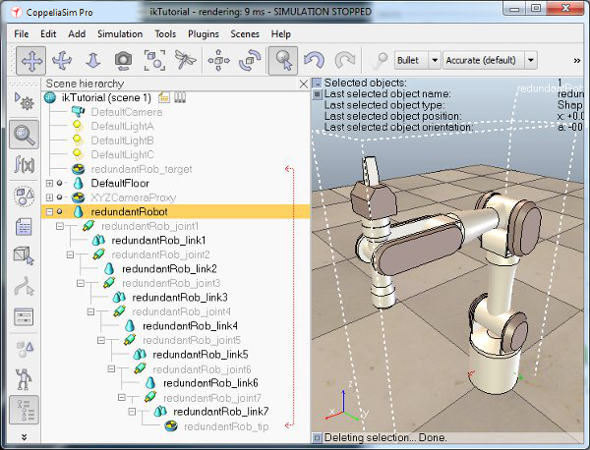This screenshot has width=590, height=450.
Task: Click the undo arrow in toolbar
Action: [316, 60]
